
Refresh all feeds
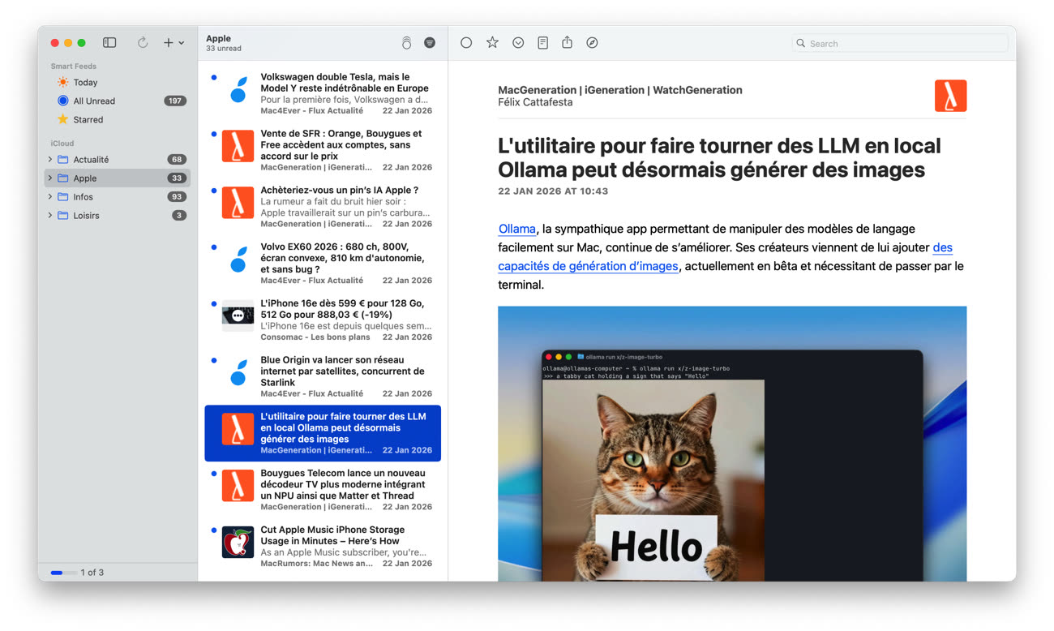pyautogui.click(x=143, y=43)
